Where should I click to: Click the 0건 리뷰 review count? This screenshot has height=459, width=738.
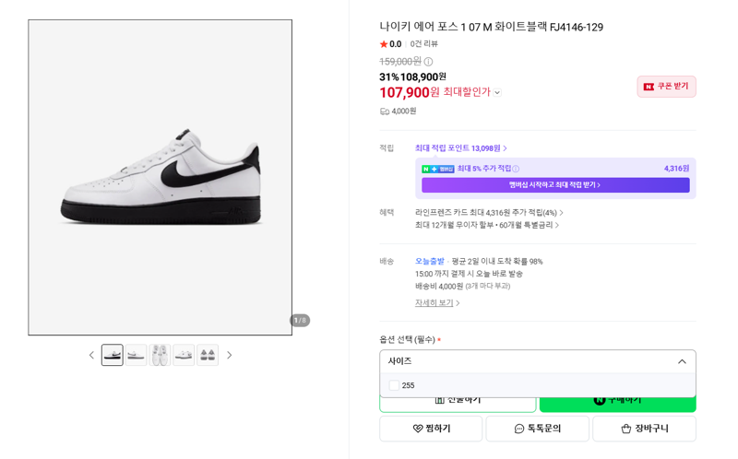pos(423,44)
